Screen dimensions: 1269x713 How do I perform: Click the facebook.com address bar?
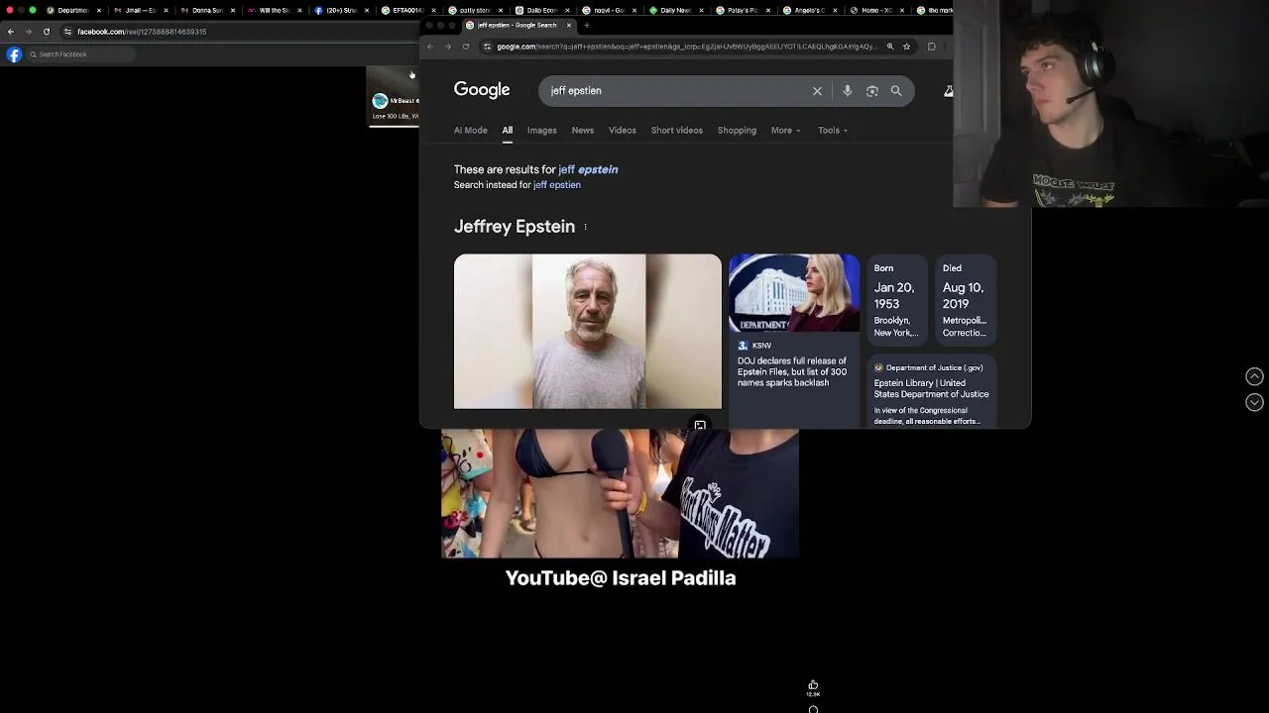238,32
